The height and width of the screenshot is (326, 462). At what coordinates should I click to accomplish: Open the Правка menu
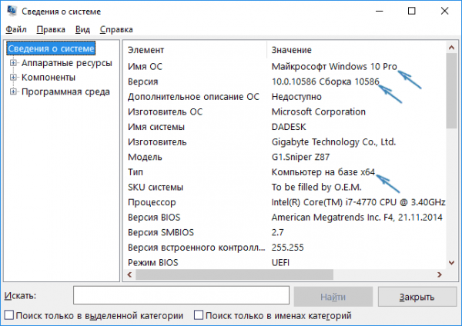pyautogui.click(x=51, y=29)
